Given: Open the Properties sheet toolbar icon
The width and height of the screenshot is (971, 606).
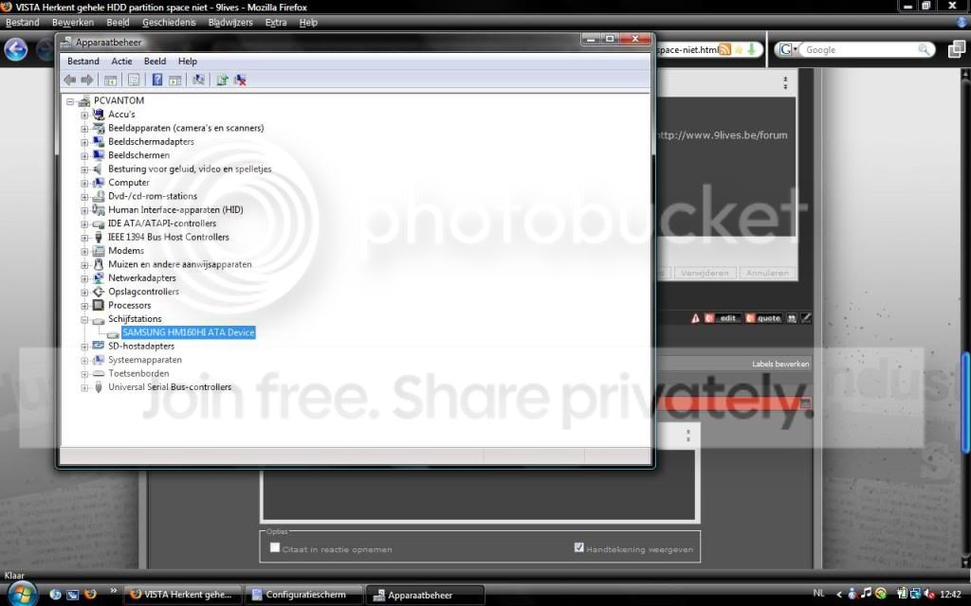Looking at the screenshot, I should coord(133,80).
